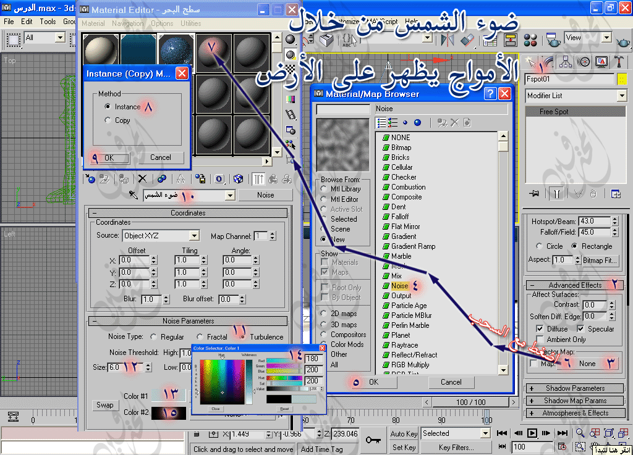This screenshot has height=455, width=633.
Task: Click the Projector Map None button
Action: pyautogui.click(x=587, y=364)
